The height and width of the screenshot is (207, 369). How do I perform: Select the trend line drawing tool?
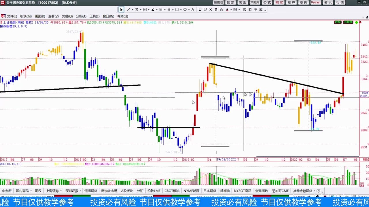click(129, 9)
